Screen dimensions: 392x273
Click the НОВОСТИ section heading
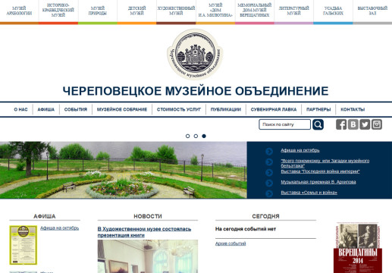coord(148,216)
